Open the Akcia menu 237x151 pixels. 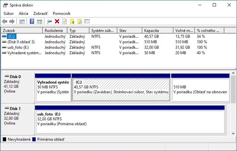click(23, 14)
